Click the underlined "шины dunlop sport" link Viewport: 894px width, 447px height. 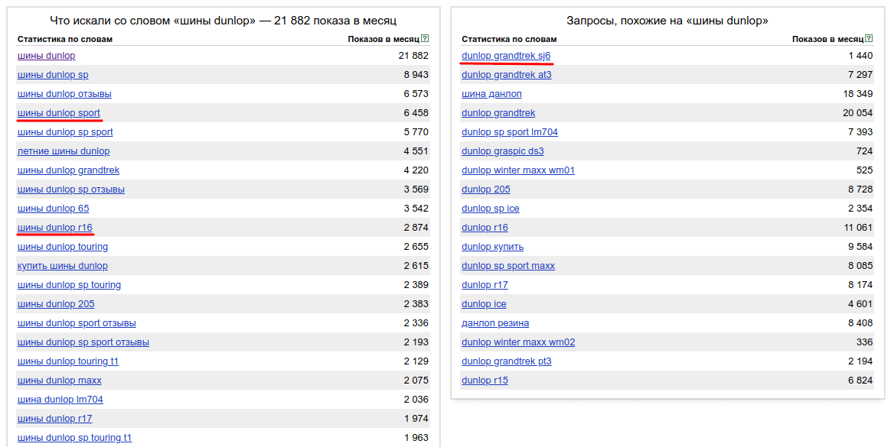tap(59, 113)
